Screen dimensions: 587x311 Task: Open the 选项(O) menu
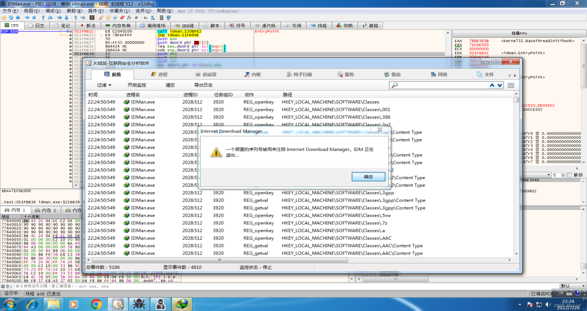(143, 11)
